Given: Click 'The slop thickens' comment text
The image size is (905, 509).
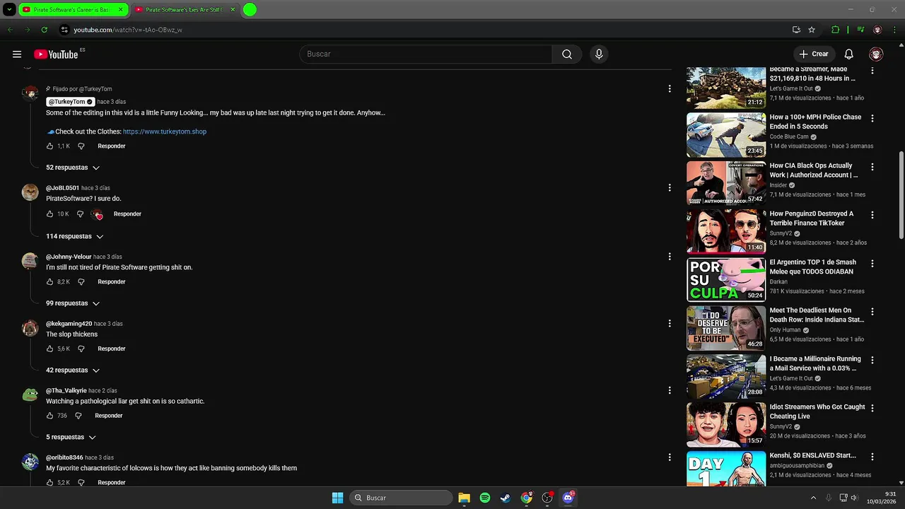Looking at the screenshot, I should [x=72, y=334].
